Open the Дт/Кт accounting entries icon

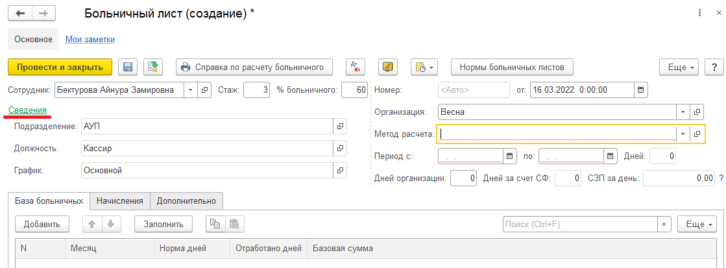[x=356, y=67]
